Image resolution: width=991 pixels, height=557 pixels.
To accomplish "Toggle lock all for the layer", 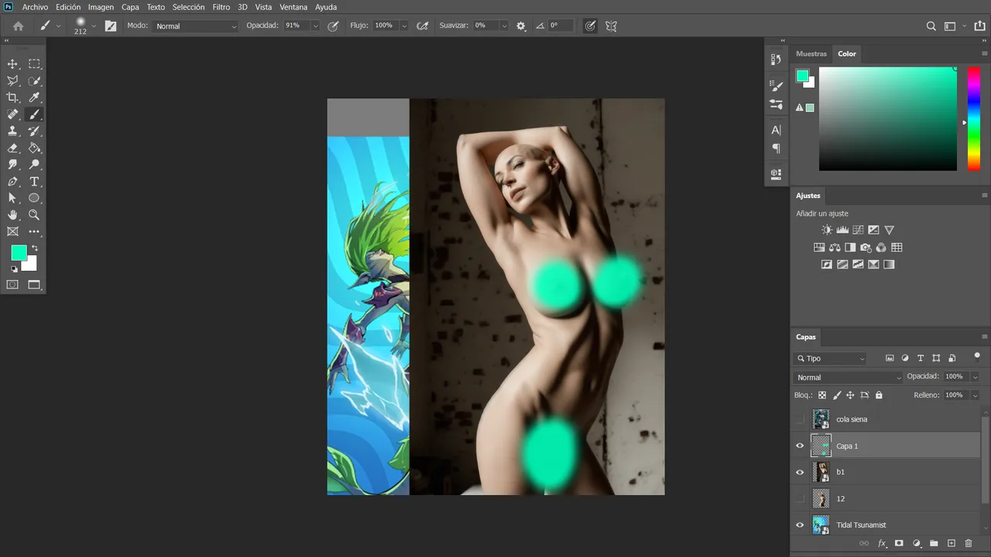I will [x=879, y=395].
